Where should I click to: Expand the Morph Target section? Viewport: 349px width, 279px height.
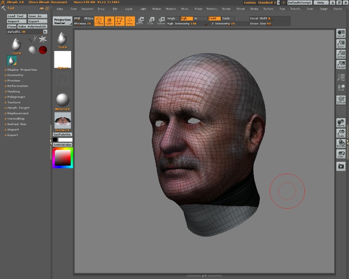tap(18, 108)
